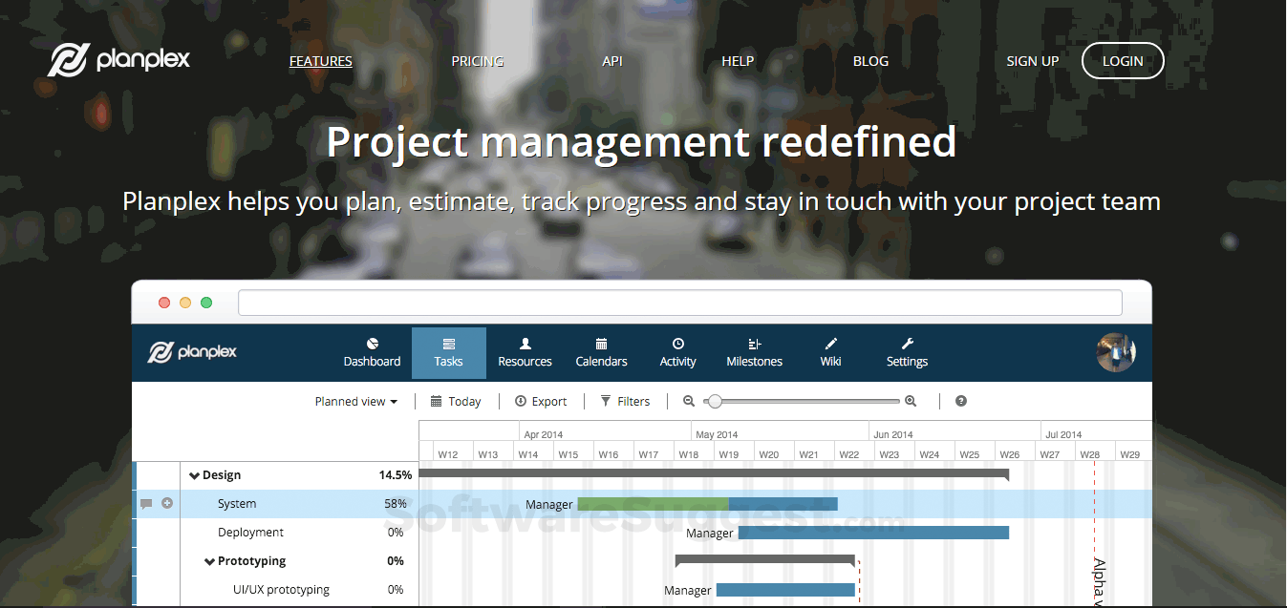The height and width of the screenshot is (608, 1287).
Task: Open help via the question mark icon
Action: [x=961, y=401]
